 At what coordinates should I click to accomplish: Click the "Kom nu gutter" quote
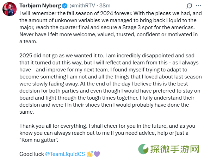[x=39, y=140]
